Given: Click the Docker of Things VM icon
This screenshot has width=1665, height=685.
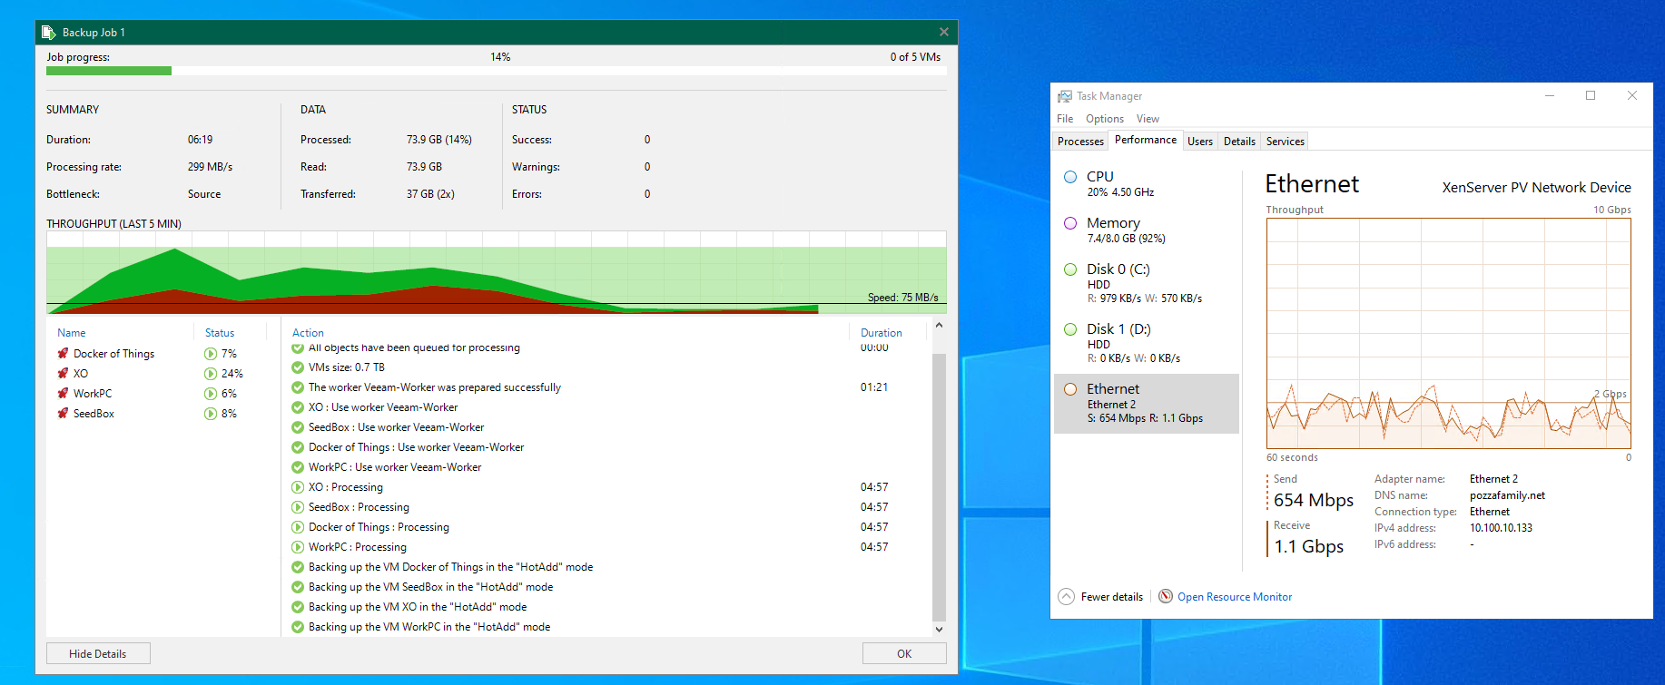Looking at the screenshot, I should click(63, 354).
